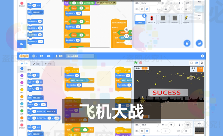
Task: Enter fullscreen stage mode
Action: (x=202, y=63)
